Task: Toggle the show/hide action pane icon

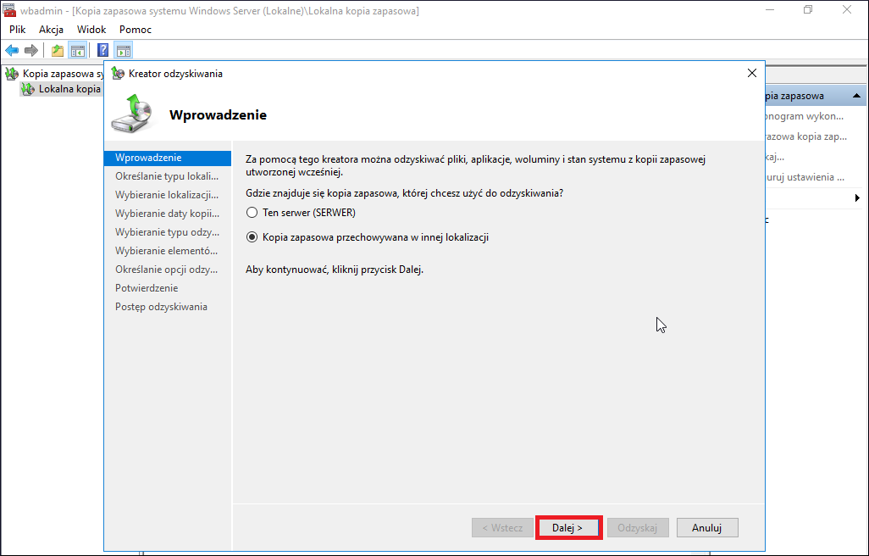Action: point(124,51)
